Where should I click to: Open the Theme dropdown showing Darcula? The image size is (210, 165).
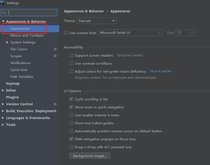click(97, 21)
